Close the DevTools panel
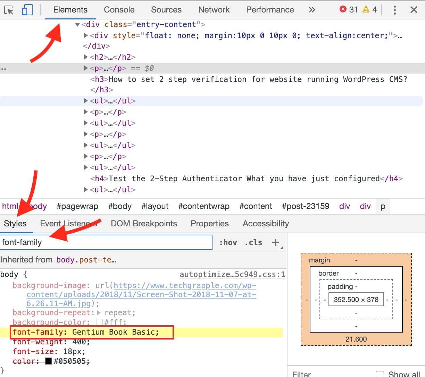Image resolution: width=425 pixels, height=377 pixels. (414, 10)
